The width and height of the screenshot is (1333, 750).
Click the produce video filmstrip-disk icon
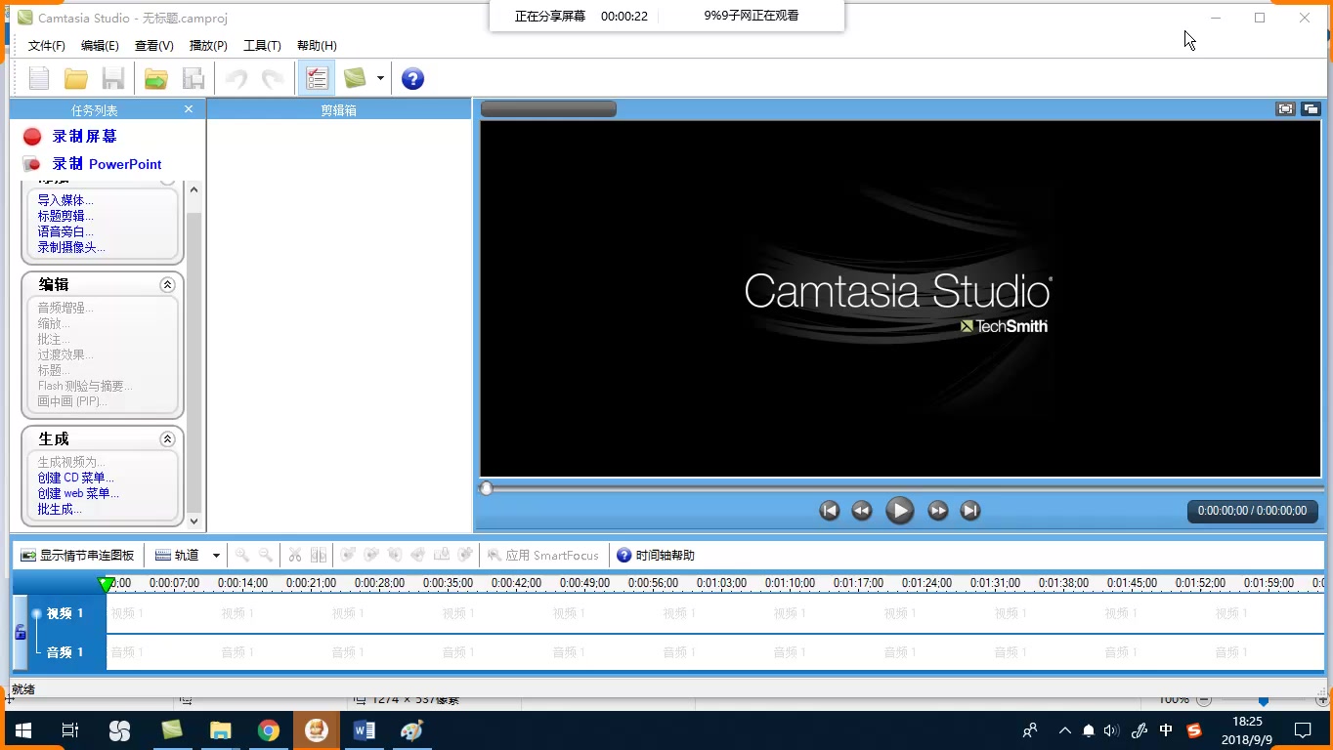point(193,79)
